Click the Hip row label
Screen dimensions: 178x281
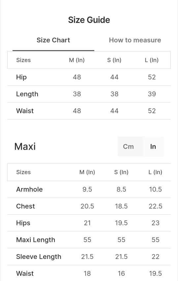point(21,77)
